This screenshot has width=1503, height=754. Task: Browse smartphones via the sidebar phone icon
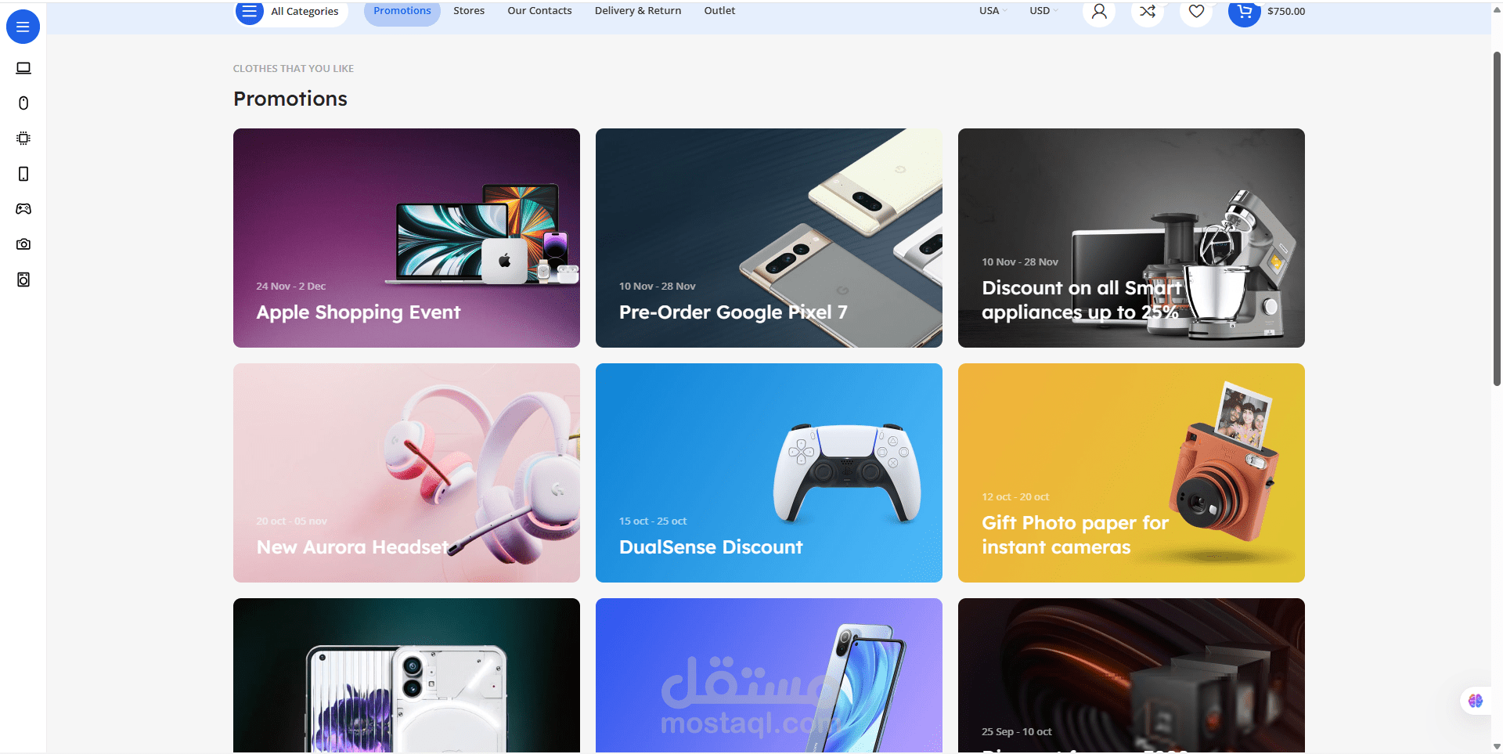(x=23, y=173)
